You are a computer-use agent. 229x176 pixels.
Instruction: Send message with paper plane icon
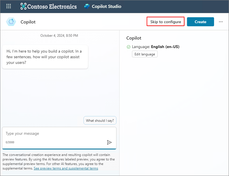pos(109,142)
